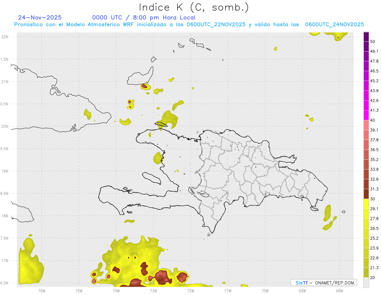The image size is (381, 295).
Task: Click the "74W" longitude label
Action: pos(116,291)
